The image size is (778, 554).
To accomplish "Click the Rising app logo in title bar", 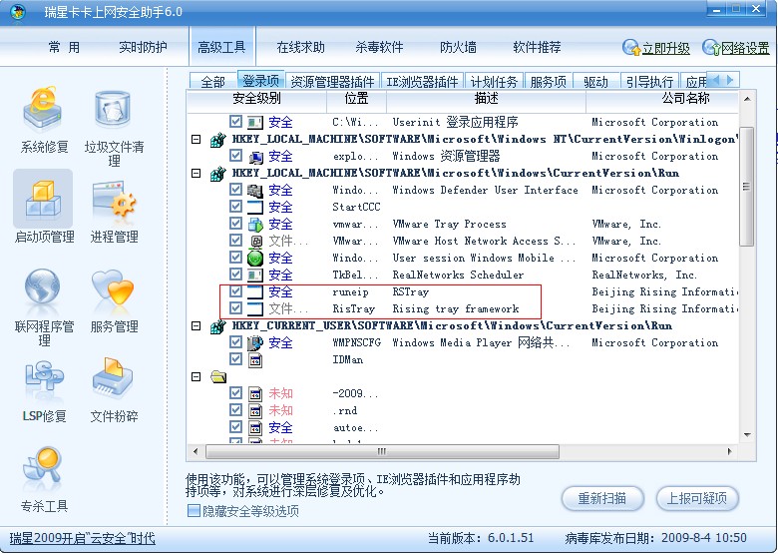I will pyautogui.click(x=18, y=11).
